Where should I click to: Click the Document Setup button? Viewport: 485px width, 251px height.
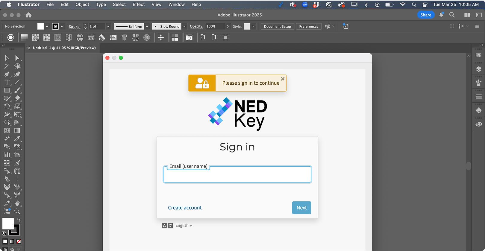click(x=278, y=26)
